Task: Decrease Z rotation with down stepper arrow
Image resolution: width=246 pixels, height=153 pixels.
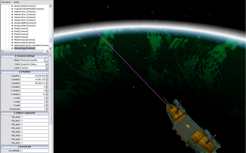Action: coord(47,95)
